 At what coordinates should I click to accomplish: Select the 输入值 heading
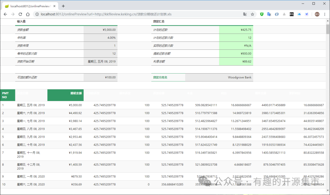pyautogui.click(x=21, y=21)
